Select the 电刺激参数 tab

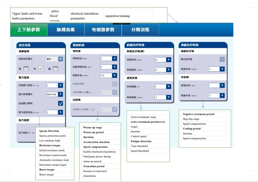pos(103,30)
